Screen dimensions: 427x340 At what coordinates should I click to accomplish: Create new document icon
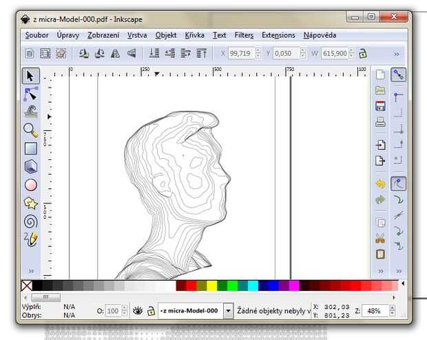380,74
